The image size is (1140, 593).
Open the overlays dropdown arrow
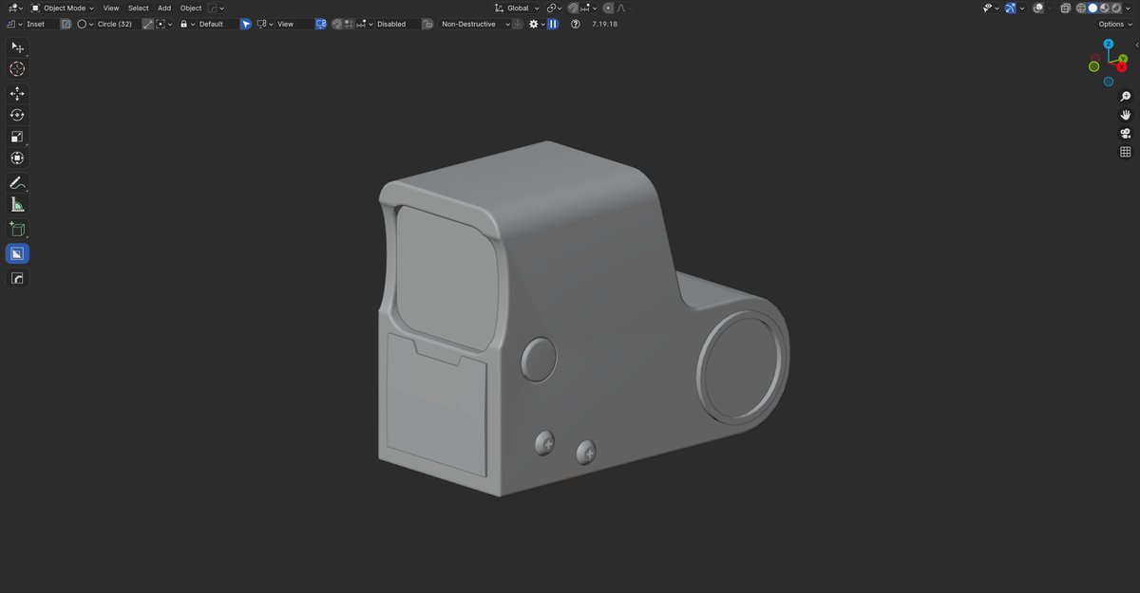(1050, 8)
